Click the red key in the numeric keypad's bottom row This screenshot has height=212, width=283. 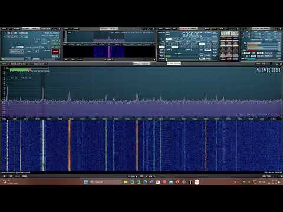pos(229,58)
